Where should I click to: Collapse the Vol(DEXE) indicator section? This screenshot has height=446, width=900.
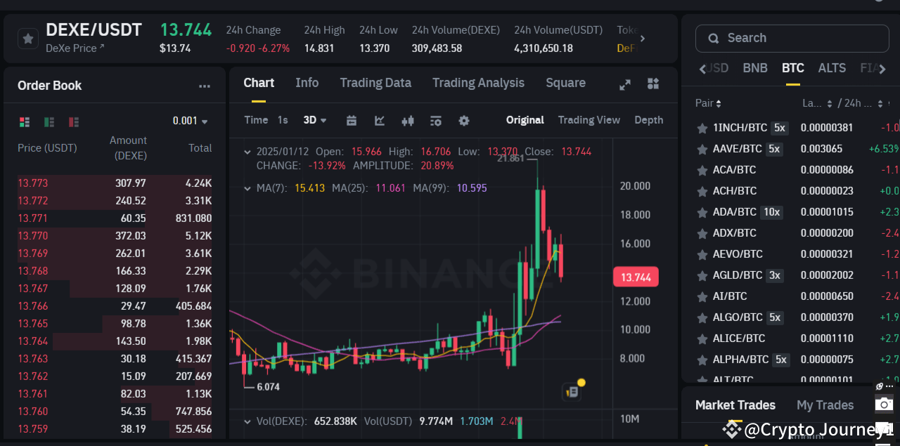pos(247,421)
